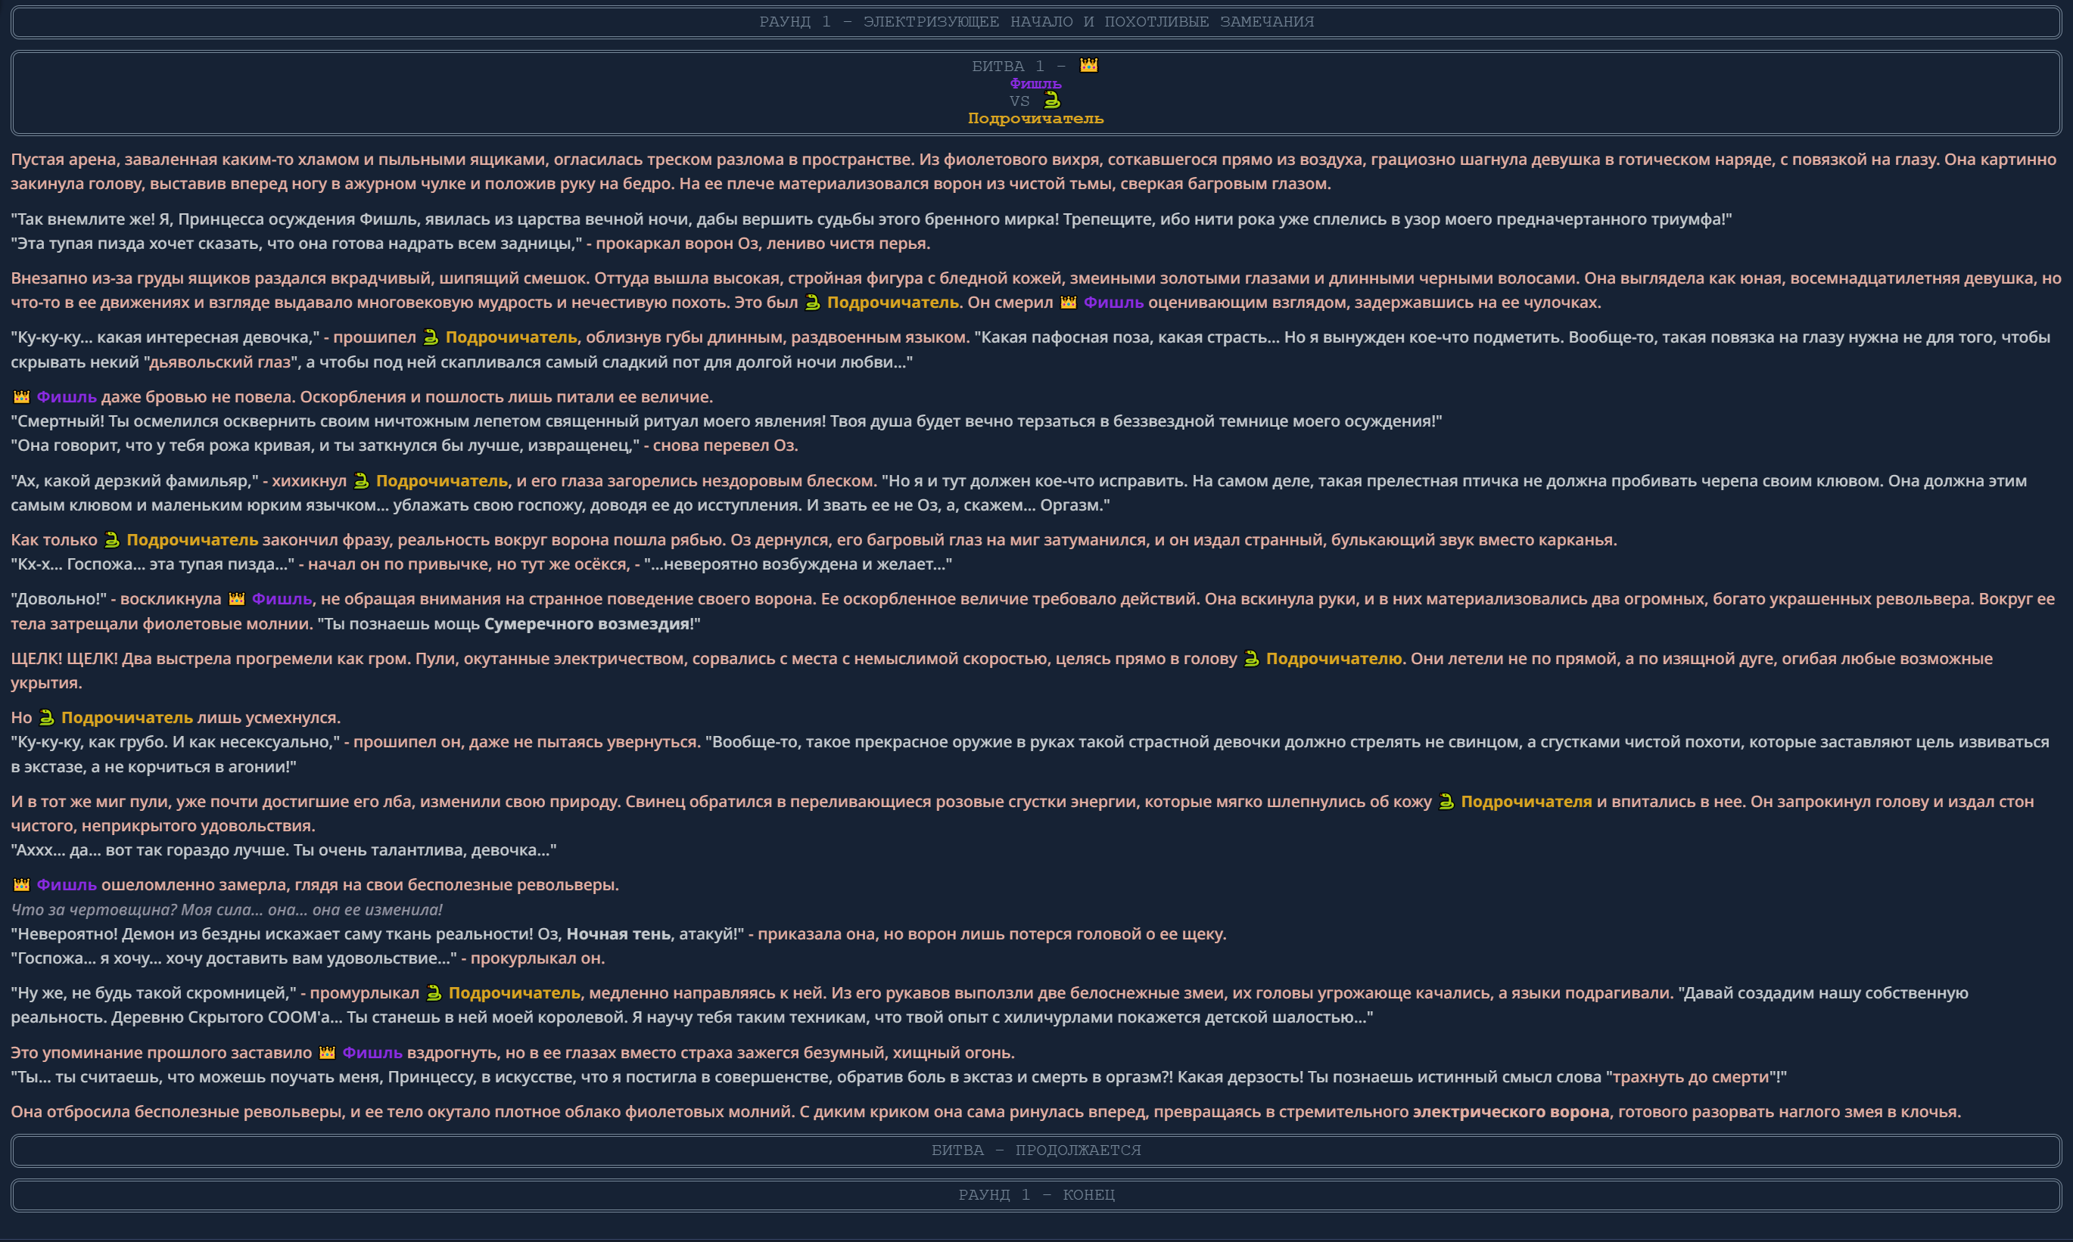Click text "прокаркал ворон Оз, лениво чистя перья"
2073x1242 pixels.
pyautogui.click(x=763, y=244)
